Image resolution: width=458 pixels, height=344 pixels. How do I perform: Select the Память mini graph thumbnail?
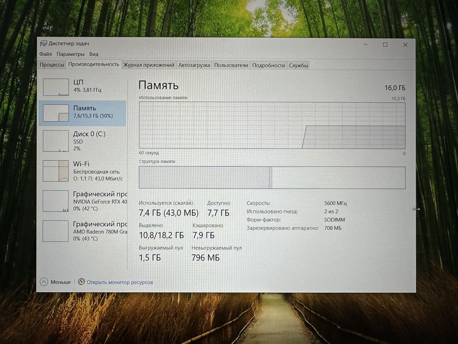(x=56, y=113)
